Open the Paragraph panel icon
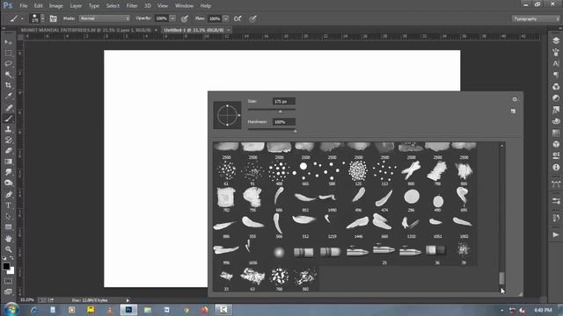 [556, 75]
